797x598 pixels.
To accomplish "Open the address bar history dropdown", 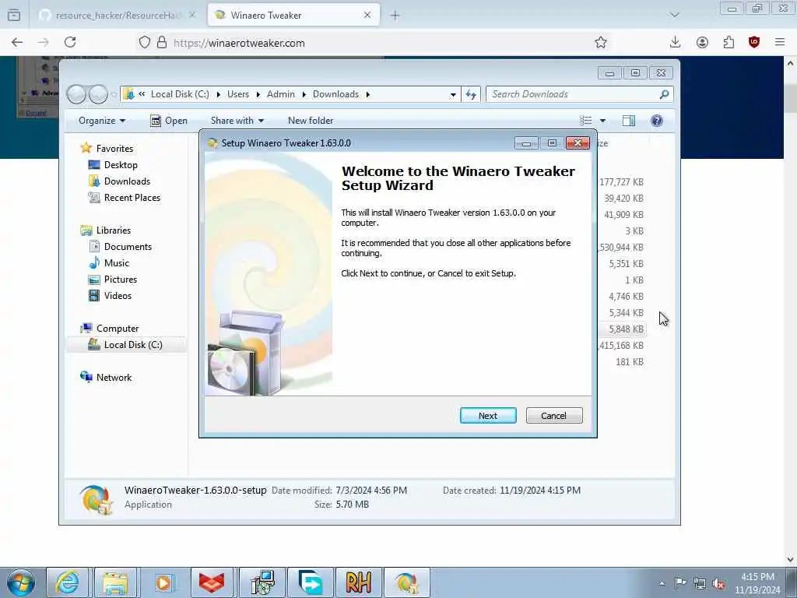I will click(x=453, y=94).
